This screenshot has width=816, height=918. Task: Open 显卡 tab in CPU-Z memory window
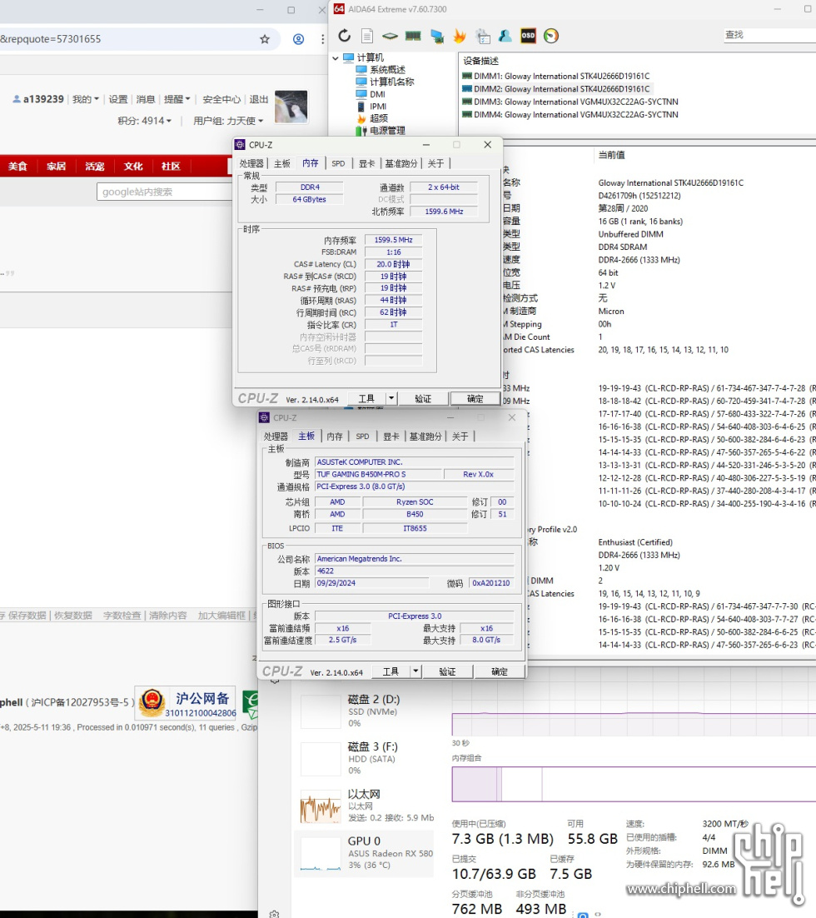[367, 163]
